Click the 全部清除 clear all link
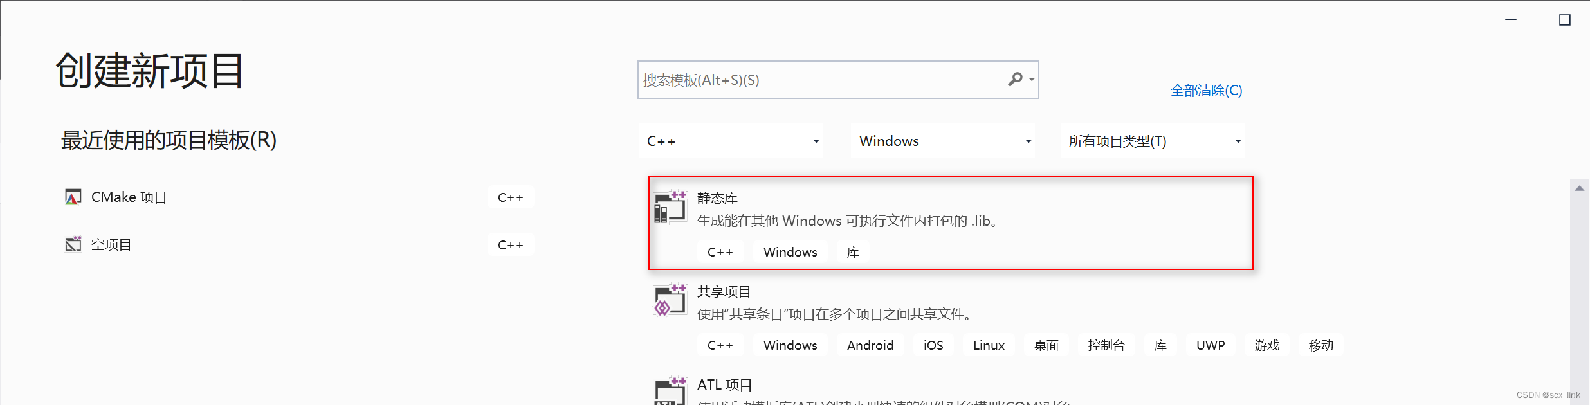This screenshot has height=405, width=1590. 1206,91
